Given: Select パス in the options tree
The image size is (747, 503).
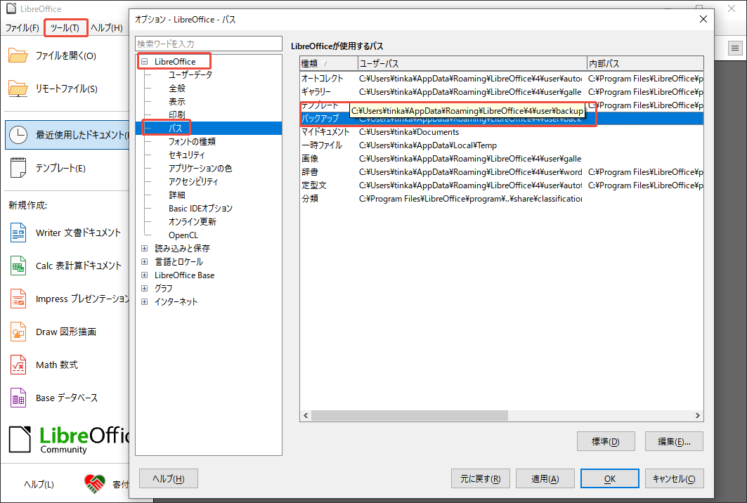Looking at the screenshot, I should coord(175,128).
